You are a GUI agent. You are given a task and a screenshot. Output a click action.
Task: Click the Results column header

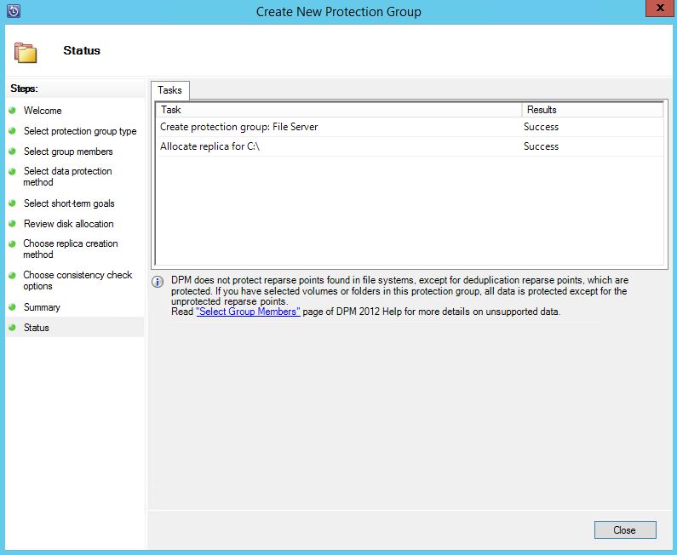[593, 110]
